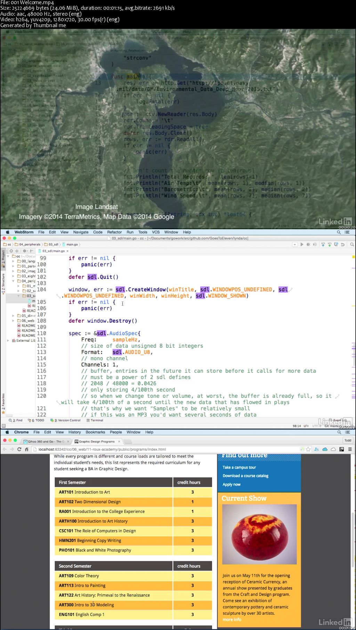The height and width of the screenshot is (630, 356).
Task: Open the Terminal tool window tab in 03_sdl WebStorm
Action: tap(95, 420)
